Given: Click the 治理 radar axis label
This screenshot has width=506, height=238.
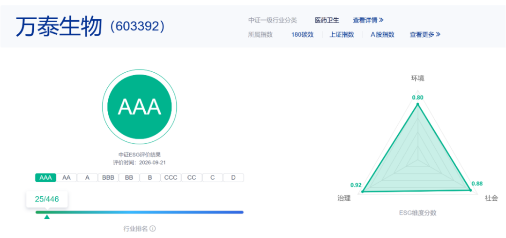Looking at the screenshot, I should tap(344, 198).
